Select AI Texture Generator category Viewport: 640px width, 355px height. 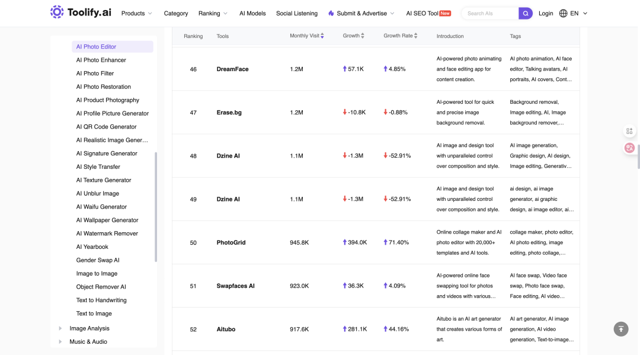pyautogui.click(x=104, y=180)
